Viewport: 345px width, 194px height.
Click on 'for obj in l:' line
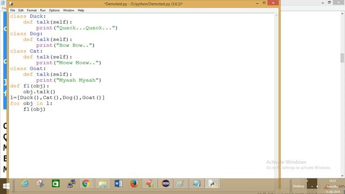pyautogui.click(x=31, y=103)
